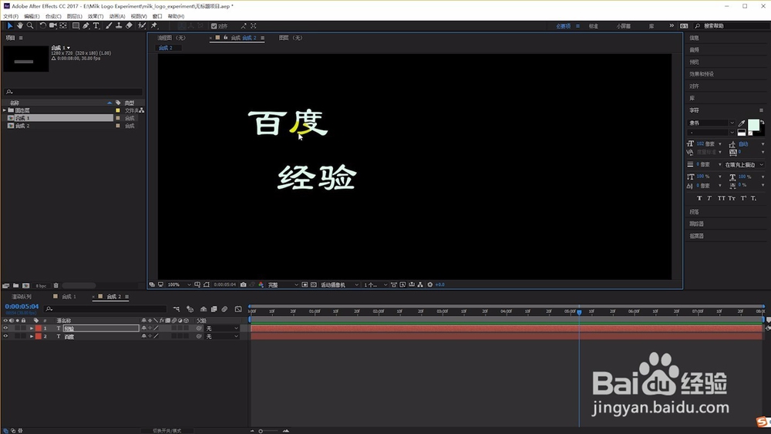Switch to the 小屏幕 workspace
Viewport: 771px width, 434px height.
coord(624,26)
